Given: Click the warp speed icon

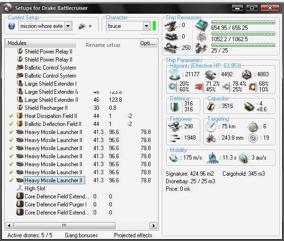Looking at the screenshot, I should (243, 158).
